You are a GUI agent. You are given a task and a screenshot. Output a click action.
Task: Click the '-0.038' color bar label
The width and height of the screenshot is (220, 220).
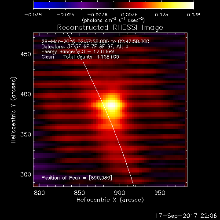coord(33,15)
